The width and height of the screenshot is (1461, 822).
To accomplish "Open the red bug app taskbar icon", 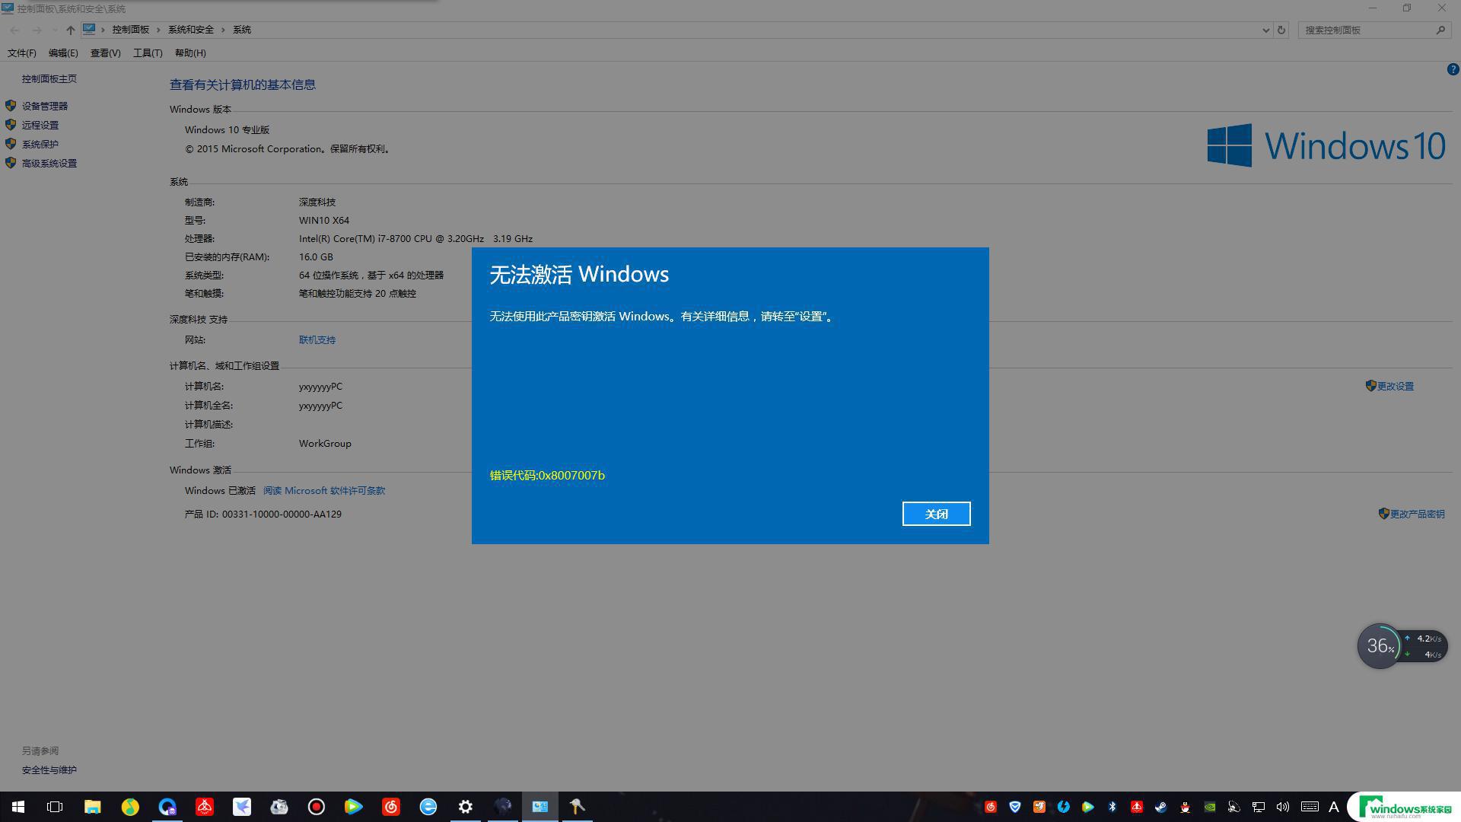I will 205,807.
